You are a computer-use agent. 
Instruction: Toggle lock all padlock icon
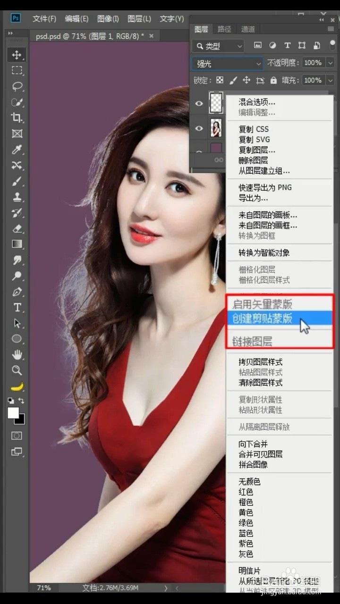273,80
